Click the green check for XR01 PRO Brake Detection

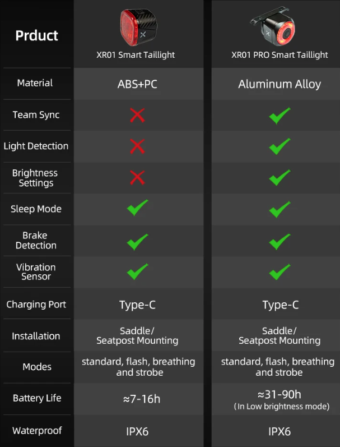click(x=280, y=242)
